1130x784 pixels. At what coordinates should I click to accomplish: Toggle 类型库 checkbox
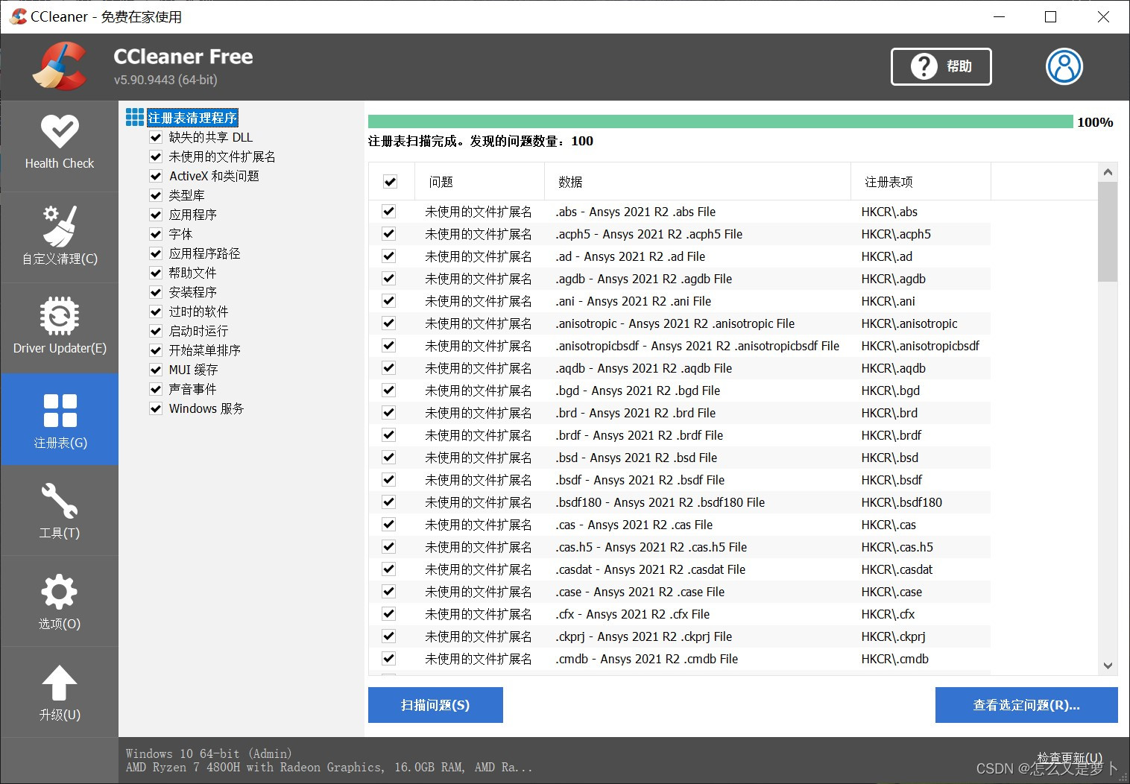click(156, 195)
